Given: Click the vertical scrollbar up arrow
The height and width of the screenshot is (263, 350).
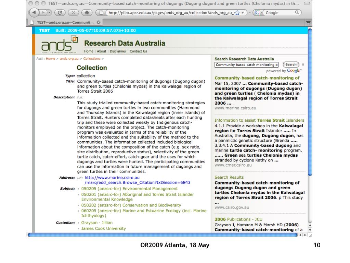Looking at the screenshot, I should [310, 225].
